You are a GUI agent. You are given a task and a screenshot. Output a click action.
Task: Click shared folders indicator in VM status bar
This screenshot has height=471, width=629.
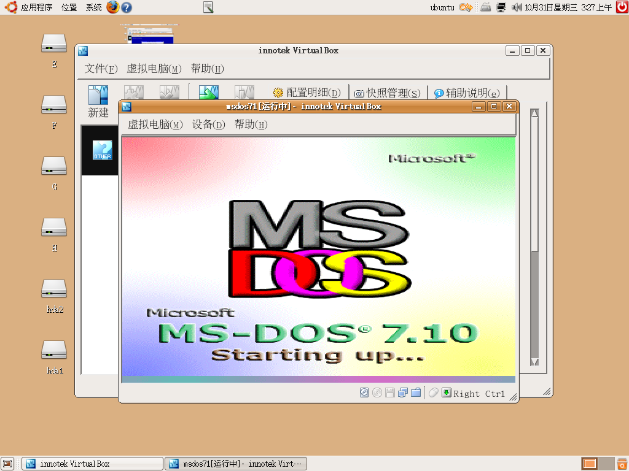pos(416,393)
